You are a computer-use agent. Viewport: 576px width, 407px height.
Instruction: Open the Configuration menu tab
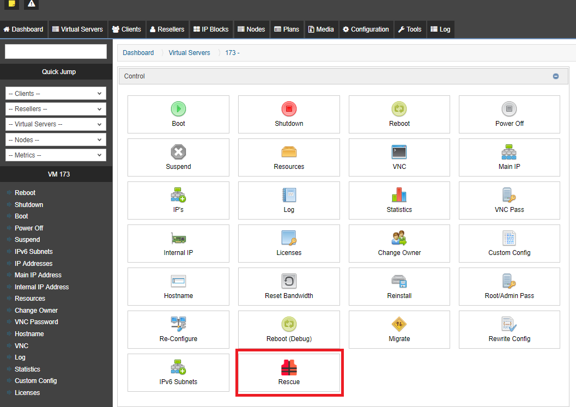(365, 29)
